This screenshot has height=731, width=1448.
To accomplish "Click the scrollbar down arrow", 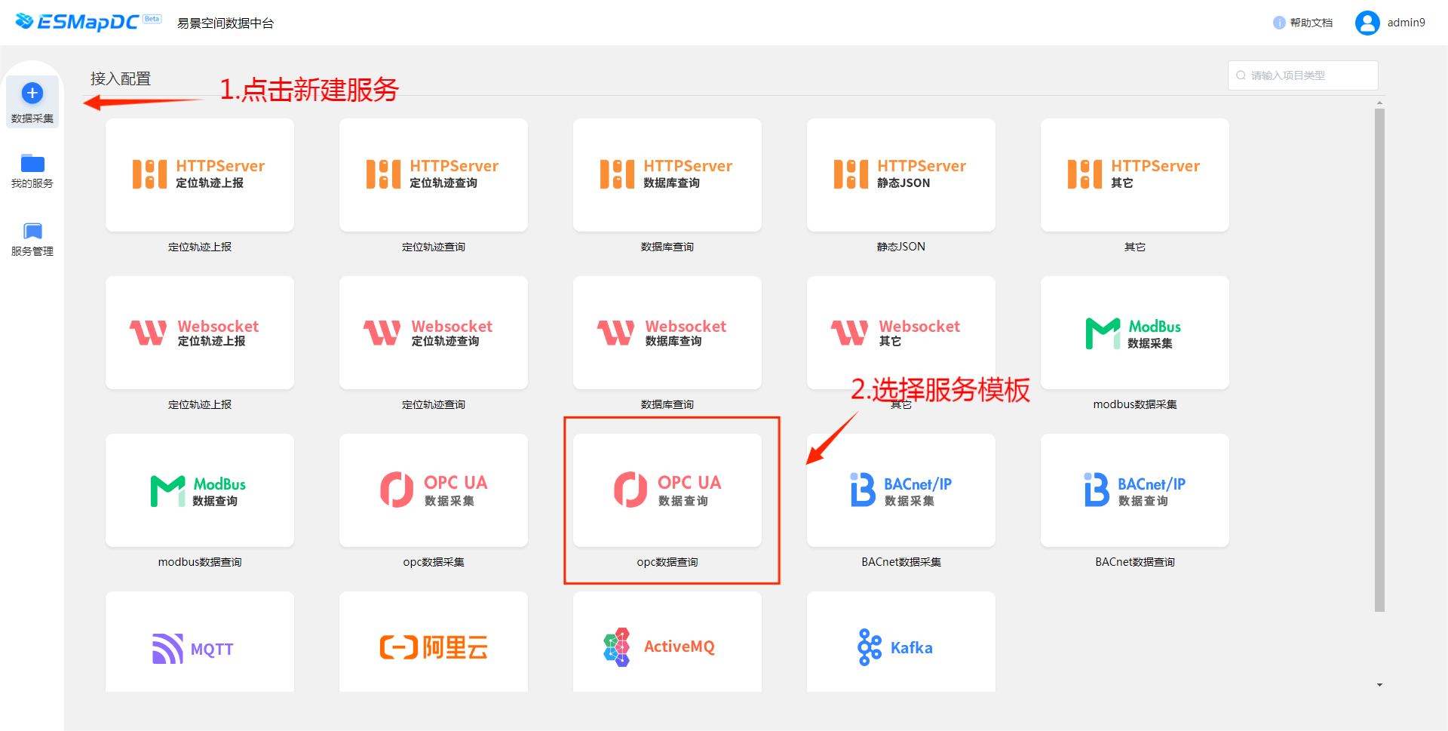I will tap(1379, 685).
